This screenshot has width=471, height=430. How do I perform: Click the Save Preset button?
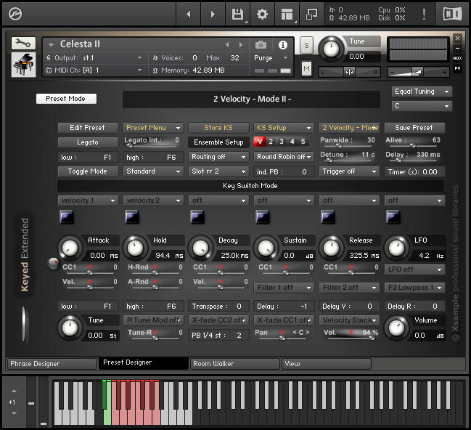[x=414, y=128]
